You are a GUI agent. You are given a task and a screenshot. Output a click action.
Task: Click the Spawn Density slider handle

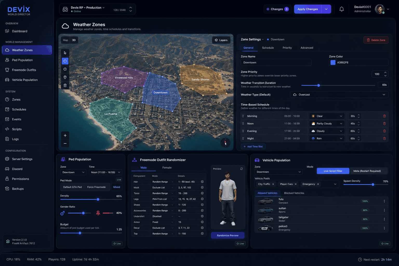[x=373, y=184]
